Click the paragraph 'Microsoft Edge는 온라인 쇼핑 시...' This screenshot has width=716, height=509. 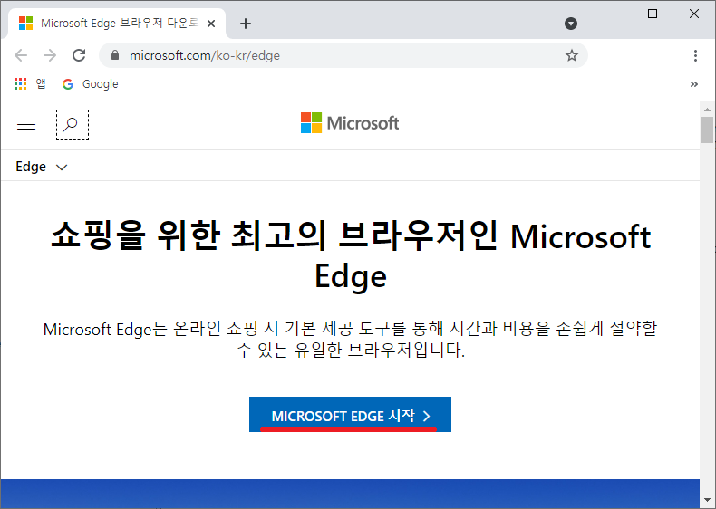(350, 339)
